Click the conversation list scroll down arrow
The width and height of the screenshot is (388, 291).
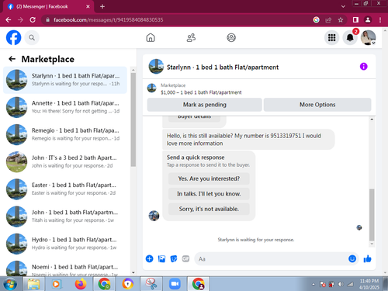pyautogui.click(x=133, y=272)
